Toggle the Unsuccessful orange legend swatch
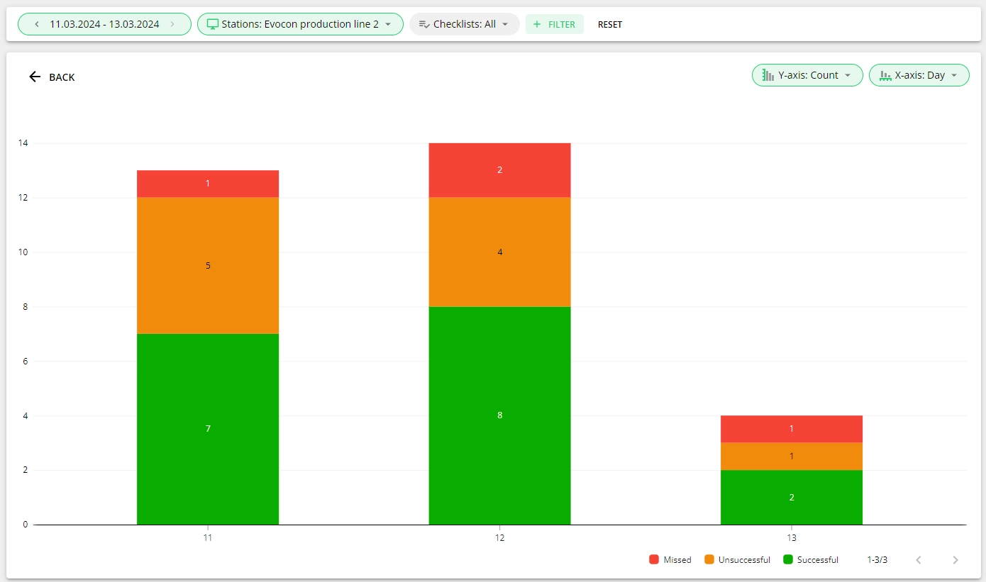 click(x=709, y=560)
